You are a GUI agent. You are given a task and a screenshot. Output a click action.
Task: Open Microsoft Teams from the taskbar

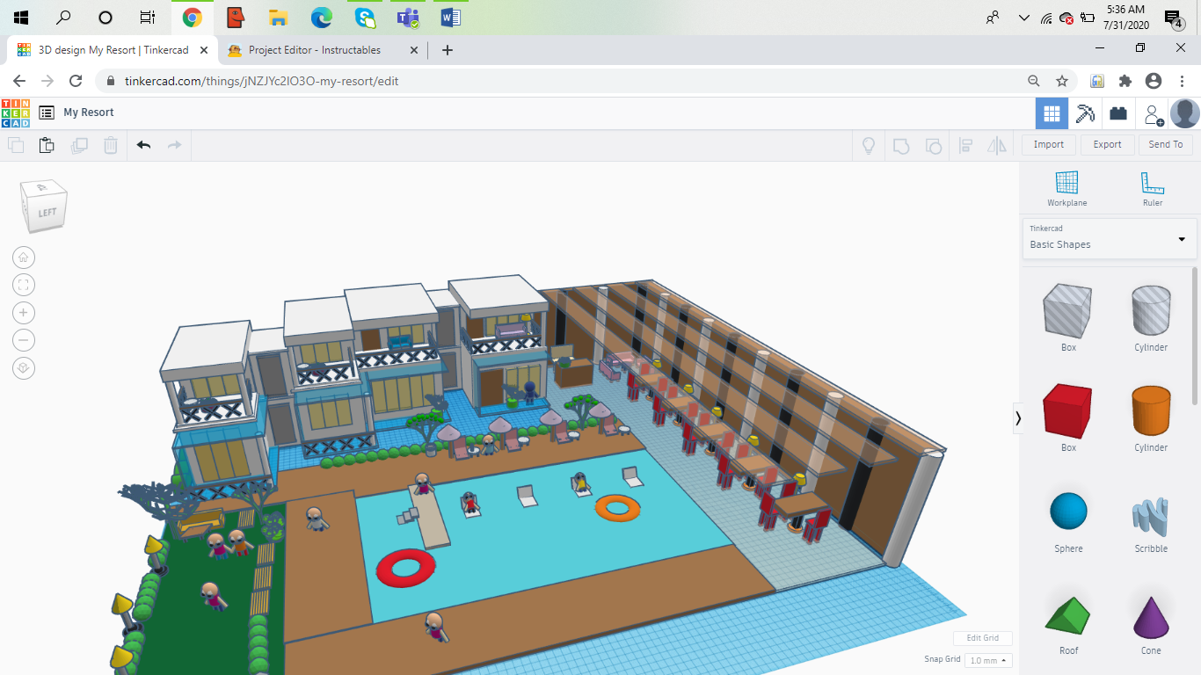(408, 18)
